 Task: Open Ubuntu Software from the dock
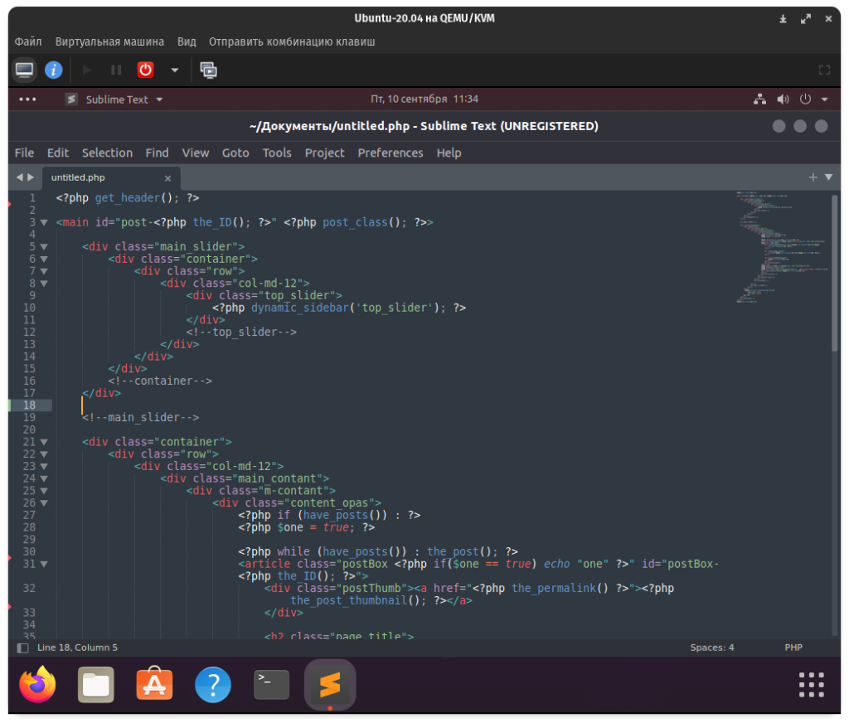tap(154, 685)
